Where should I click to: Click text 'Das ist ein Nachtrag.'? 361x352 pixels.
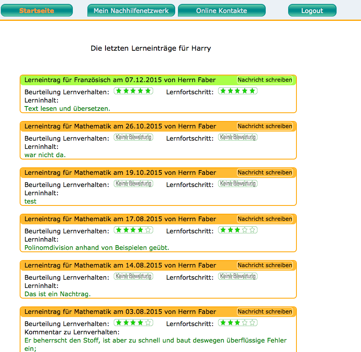[x=57, y=294]
